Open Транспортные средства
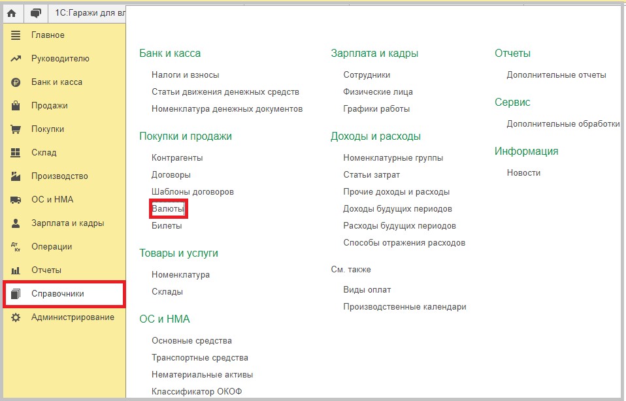This screenshot has height=401, width=626. click(x=199, y=358)
